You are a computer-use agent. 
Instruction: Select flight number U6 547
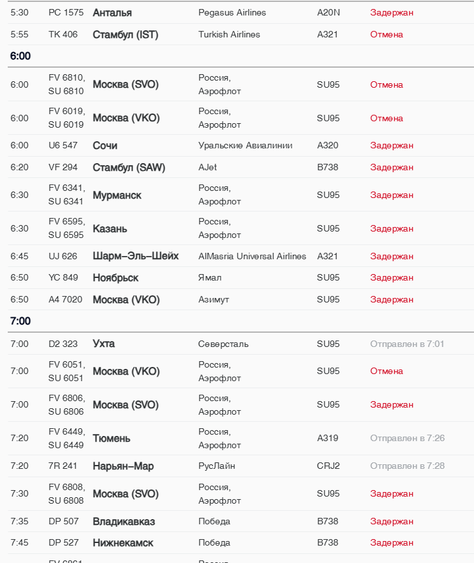pos(63,146)
